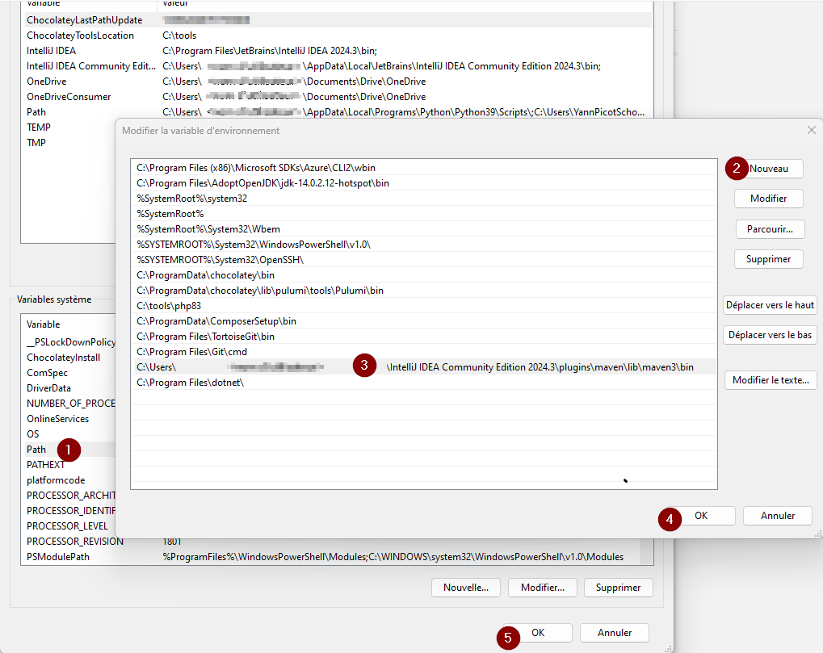Open the Parcourir file browser

[x=769, y=229]
